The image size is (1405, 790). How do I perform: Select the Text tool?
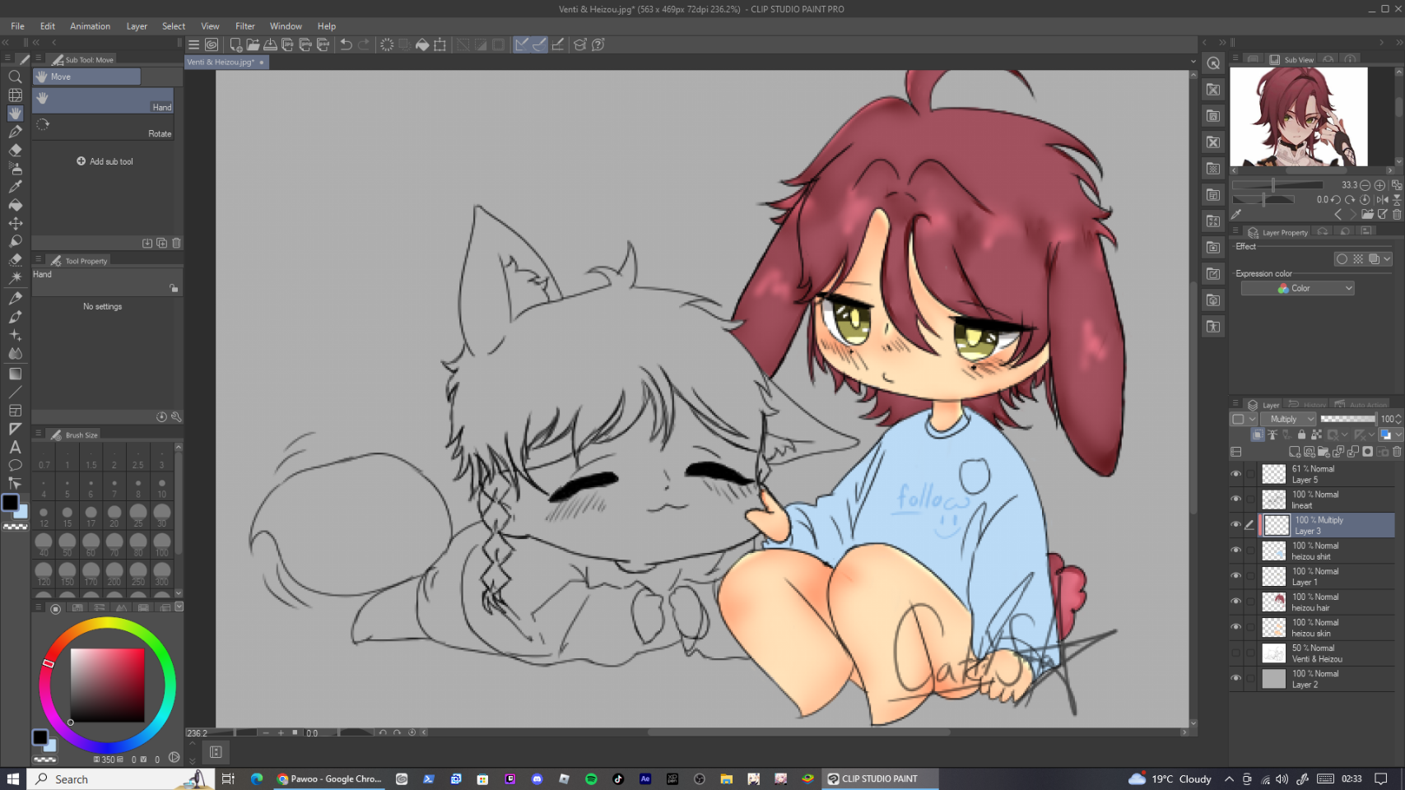[x=15, y=447]
